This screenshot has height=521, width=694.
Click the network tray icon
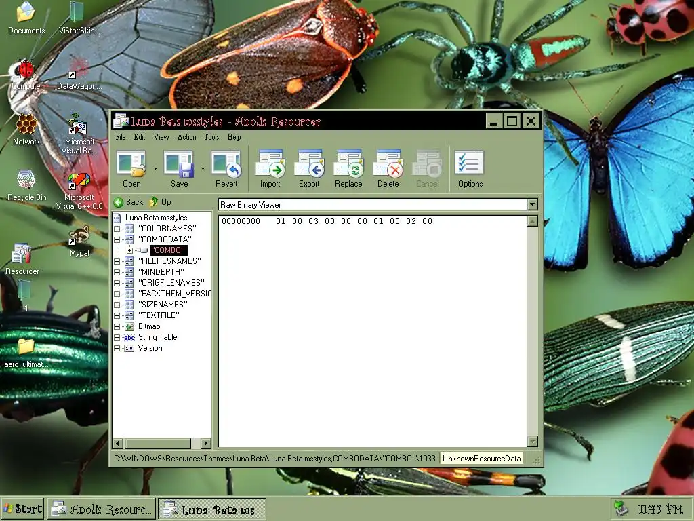[x=621, y=509]
